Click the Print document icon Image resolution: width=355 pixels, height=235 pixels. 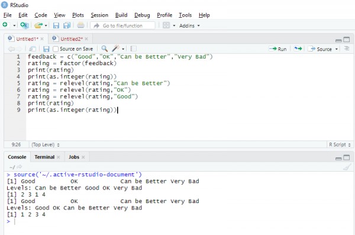click(x=80, y=25)
